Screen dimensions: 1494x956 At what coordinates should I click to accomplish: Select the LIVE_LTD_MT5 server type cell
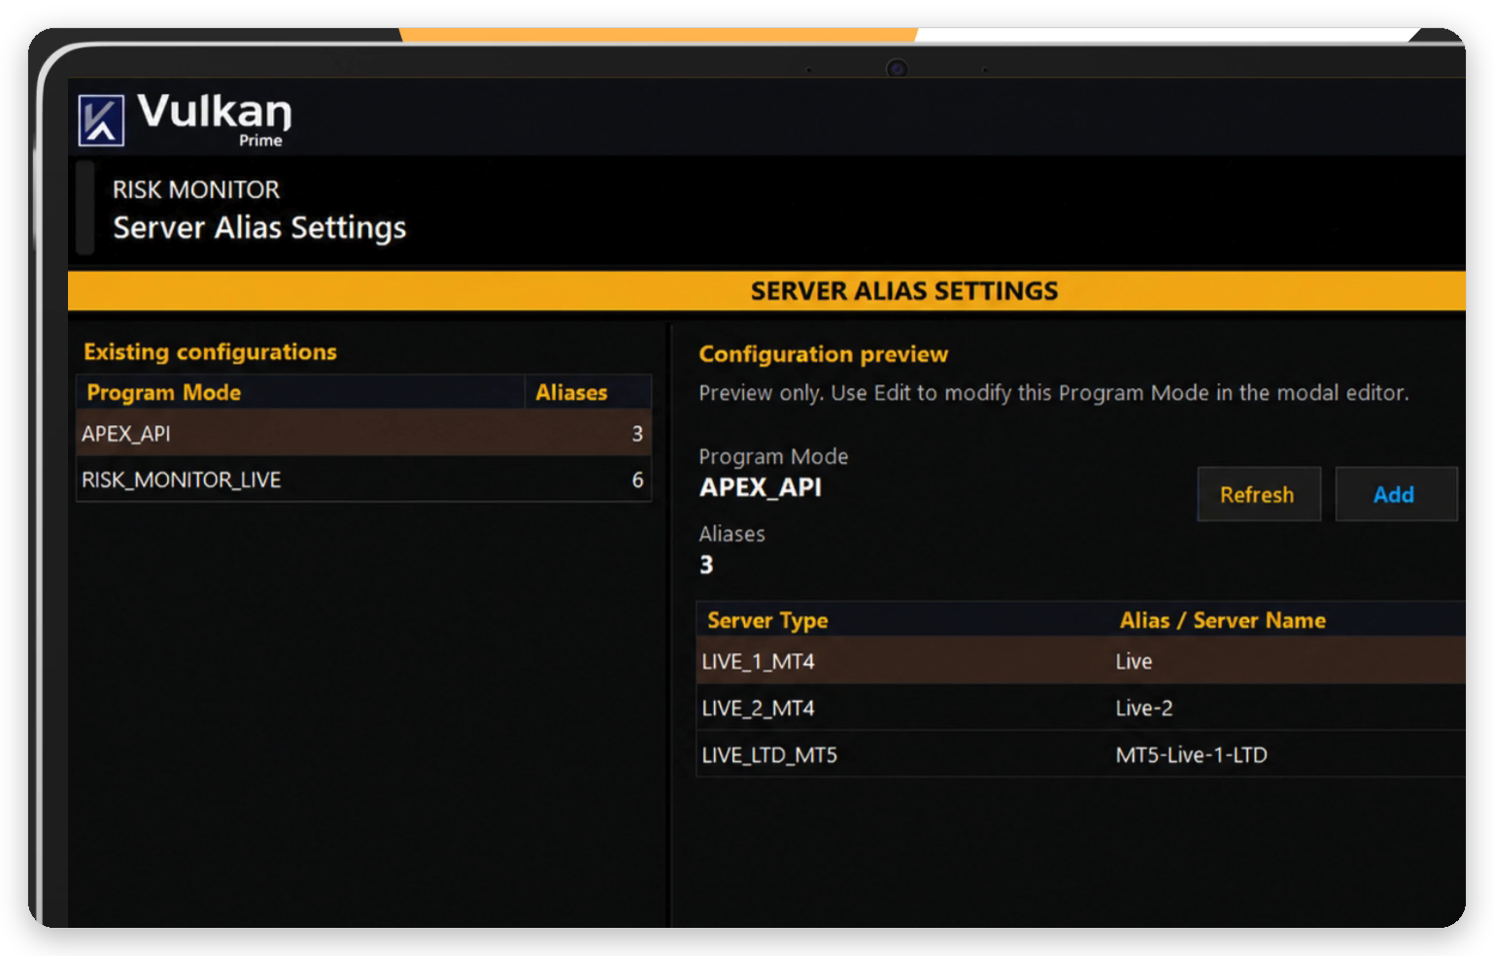pos(903,754)
